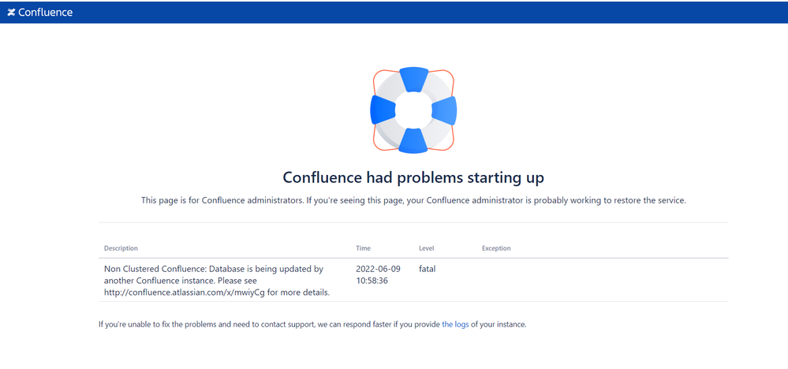This screenshot has width=788, height=369.
Task: Click the bottom blue segment of lifebuoy
Action: [413, 140]
